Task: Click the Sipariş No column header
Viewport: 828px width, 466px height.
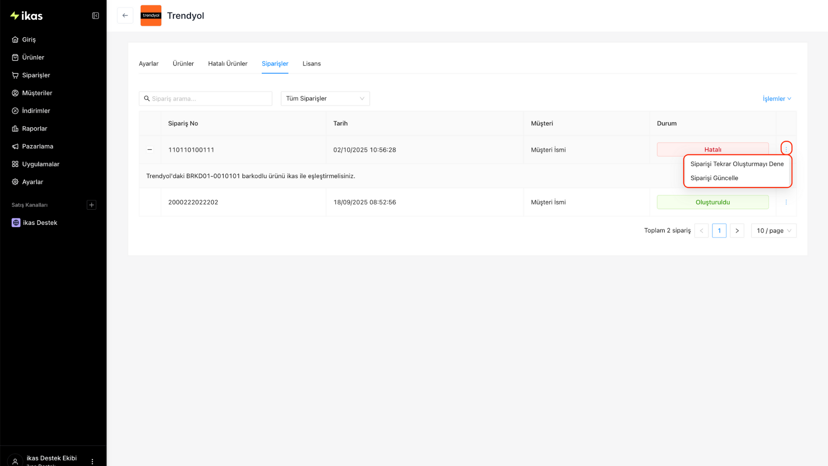Action: point(183,123)
